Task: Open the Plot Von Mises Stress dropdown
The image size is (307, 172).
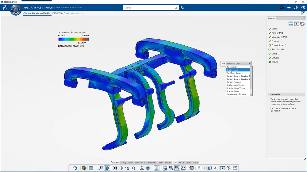Action: (x=238, y=64)
